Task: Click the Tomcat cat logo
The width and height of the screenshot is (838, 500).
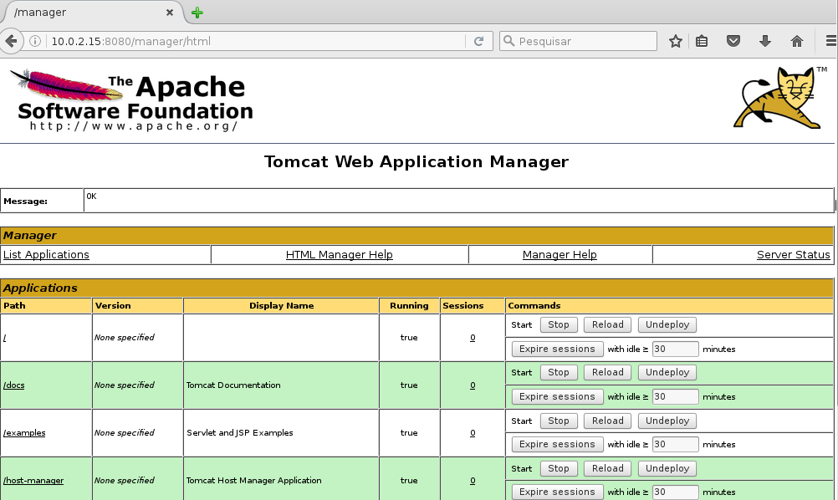Action: [779, 97]
